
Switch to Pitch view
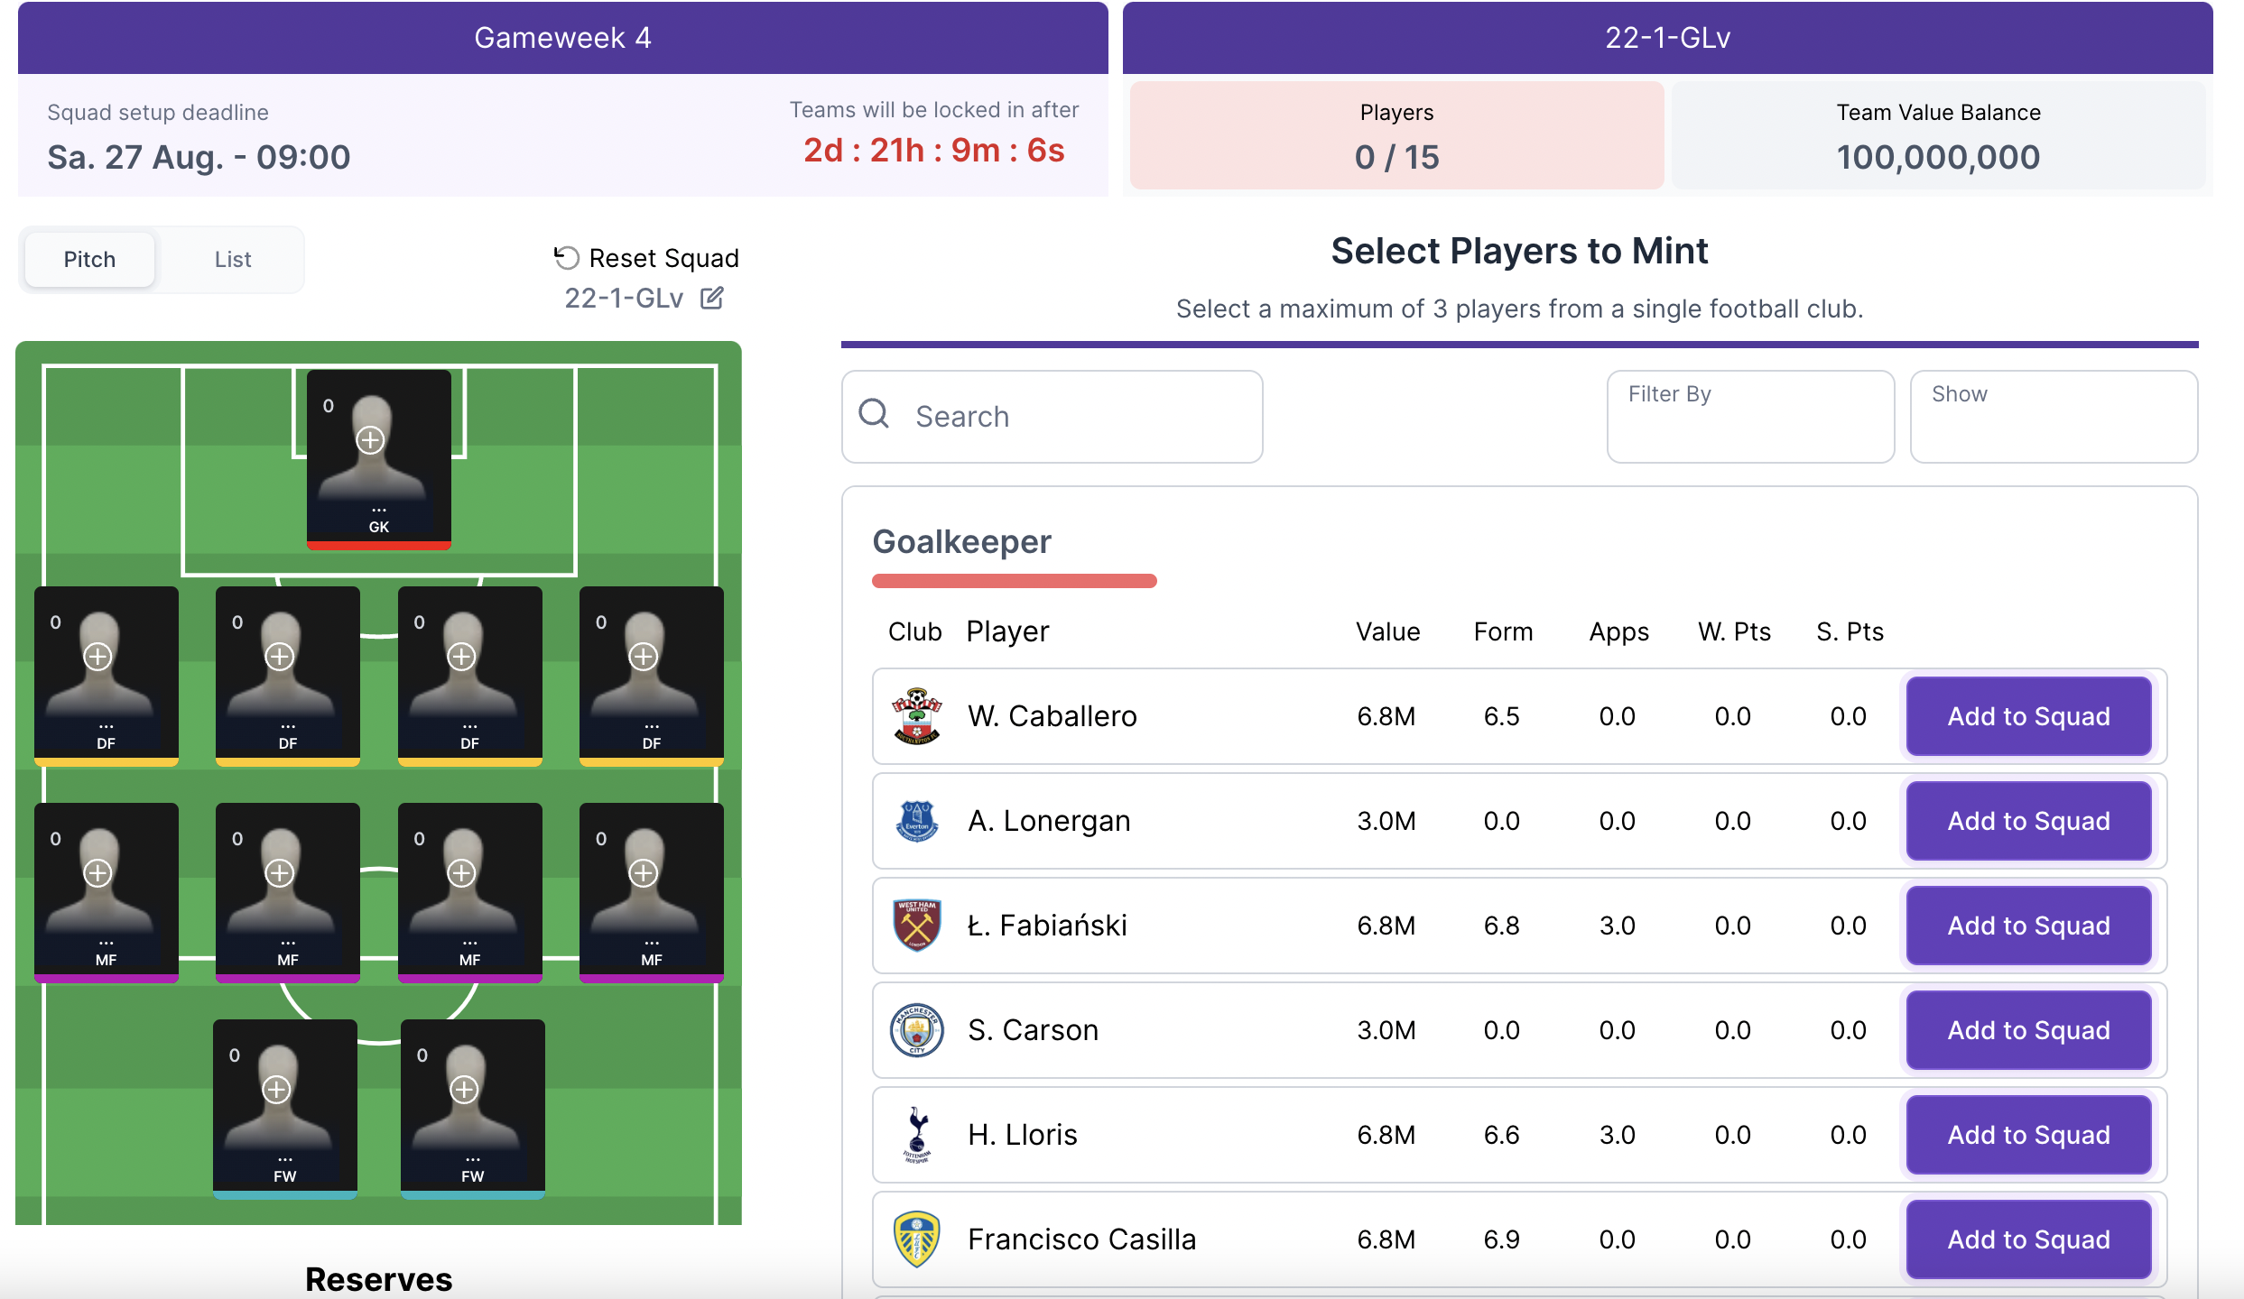(x=89, y=260)
